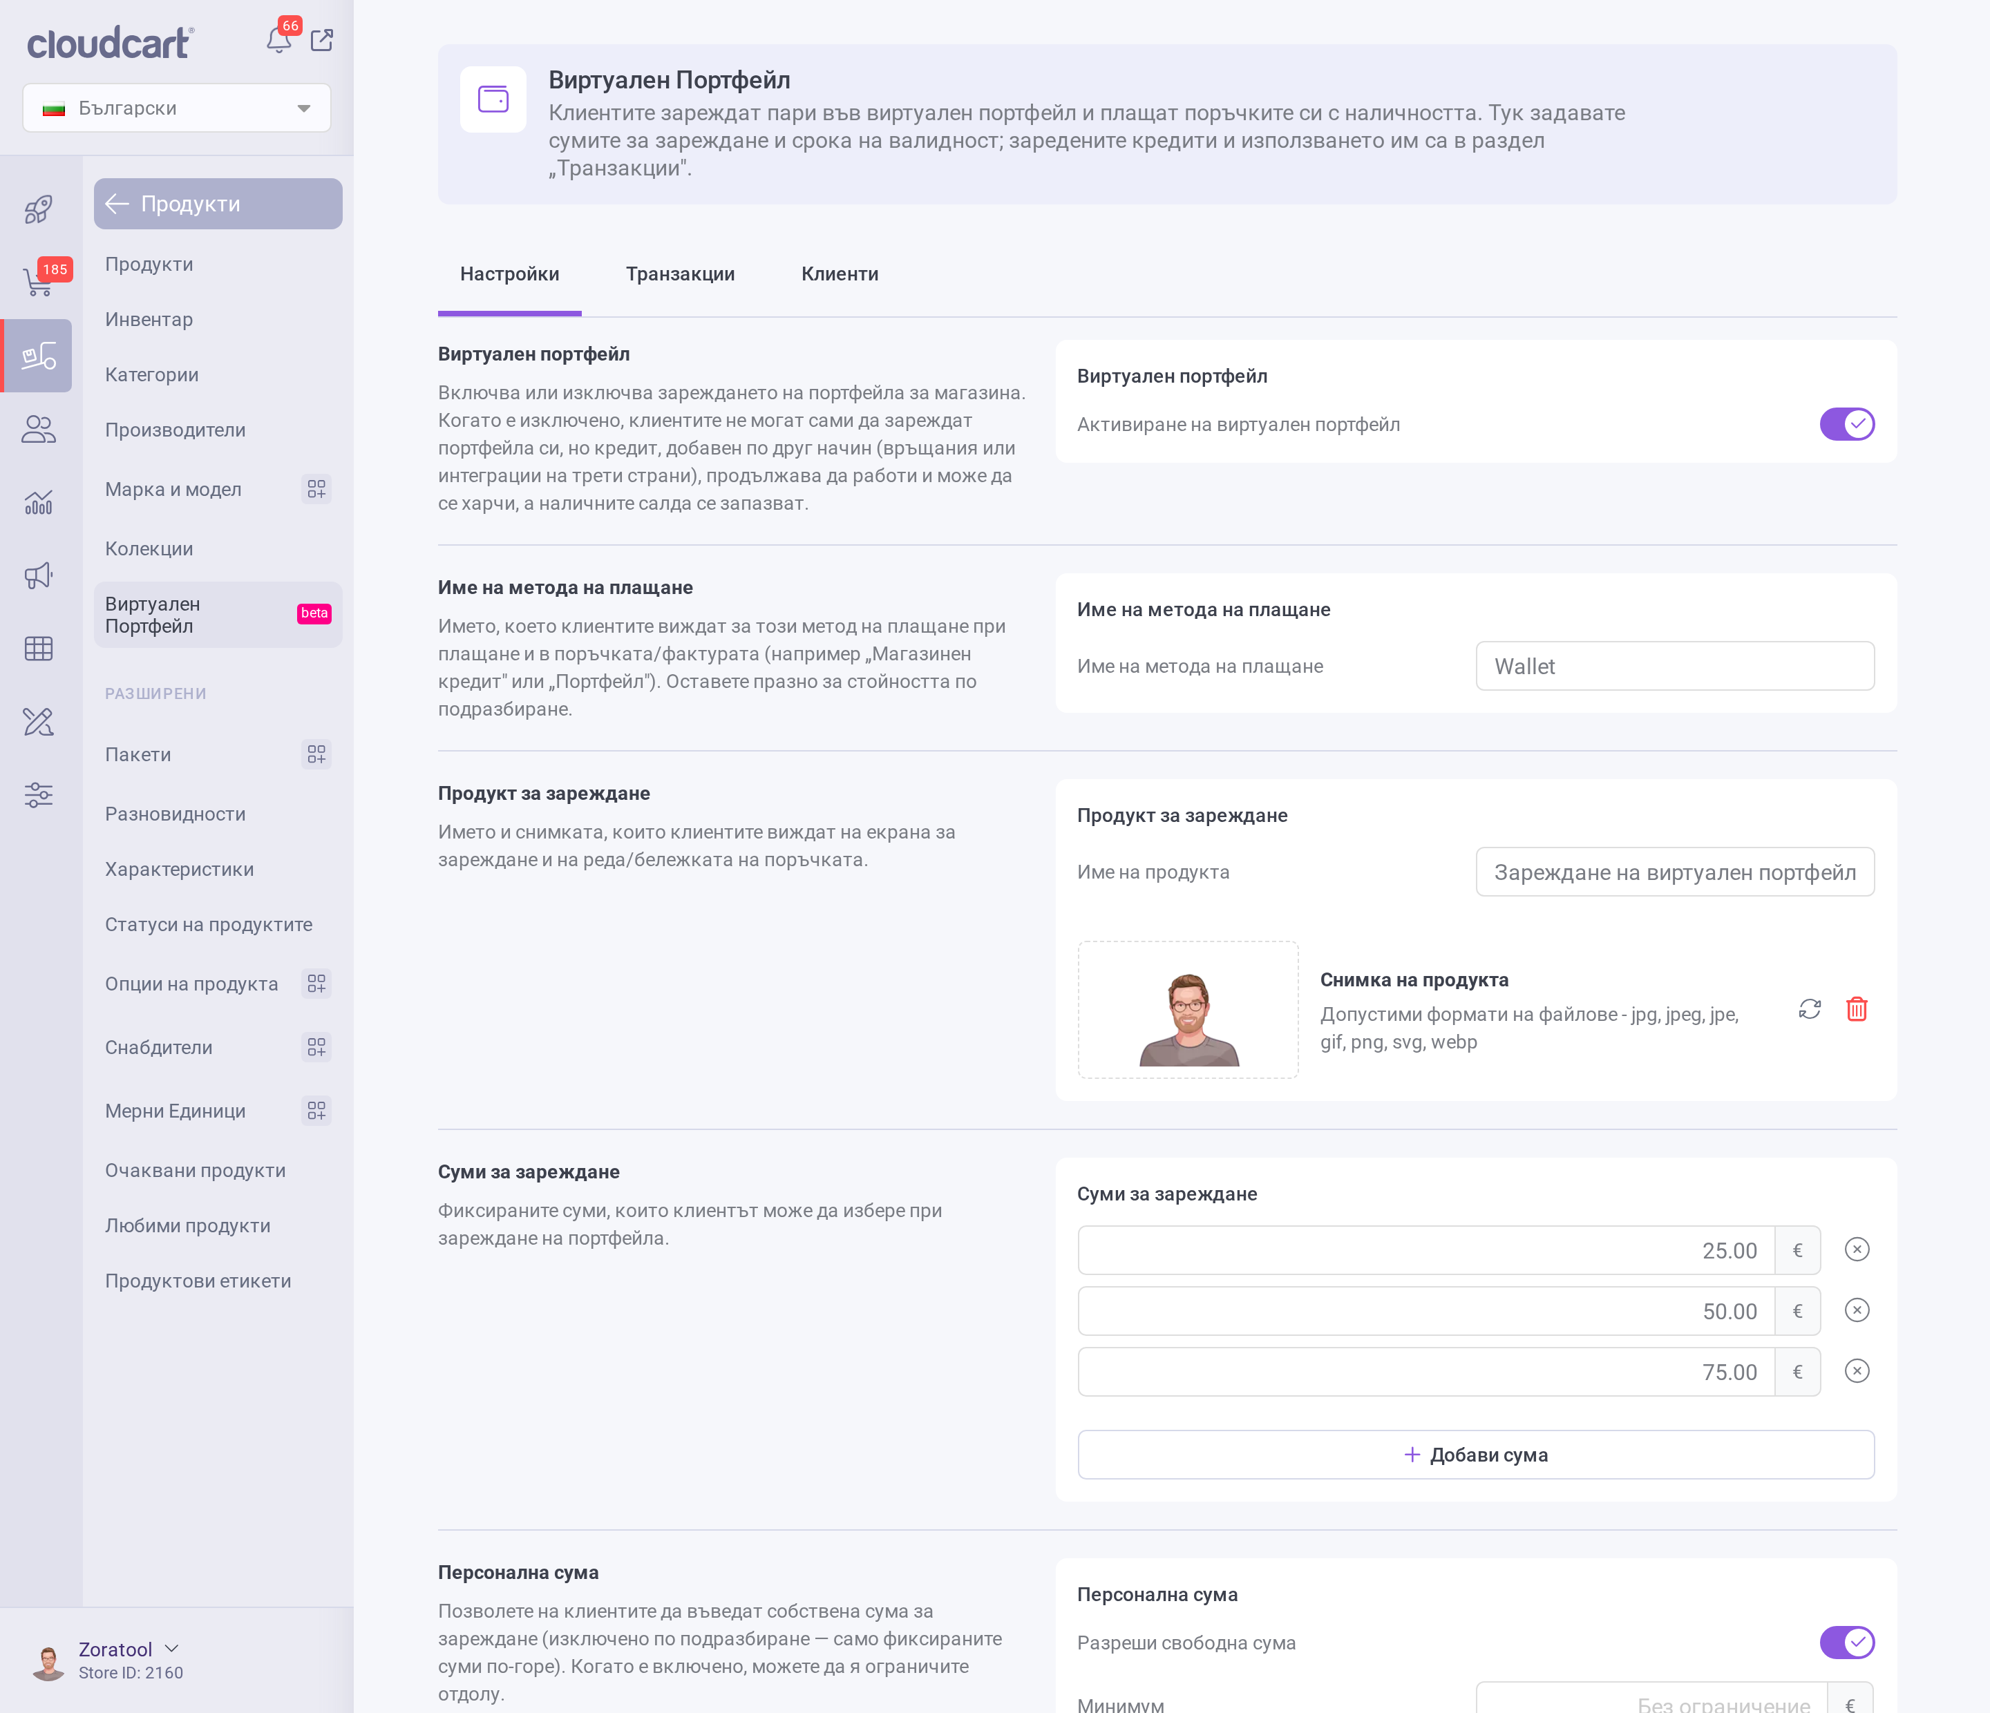Go back via the Продукти header button
This screenshot has width=1990, height=1713.
tap(218, 204)
